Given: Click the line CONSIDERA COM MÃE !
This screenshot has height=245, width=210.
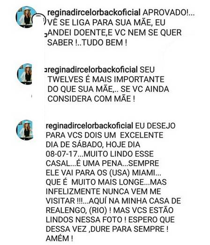Looking at the screenshot, I should click(91, 99).
